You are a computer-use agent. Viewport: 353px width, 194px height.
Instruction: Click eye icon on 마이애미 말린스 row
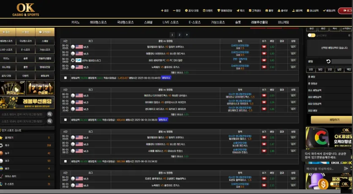tap(264, 102)
